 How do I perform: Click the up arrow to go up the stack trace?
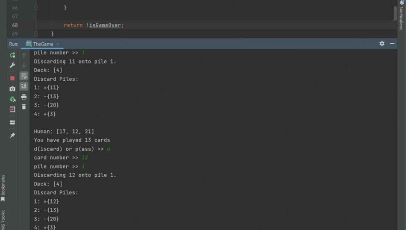24,55
